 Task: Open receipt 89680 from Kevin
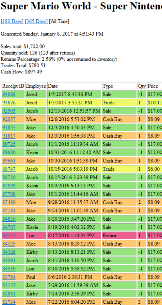pyautogui.click(x=9, y=152)
